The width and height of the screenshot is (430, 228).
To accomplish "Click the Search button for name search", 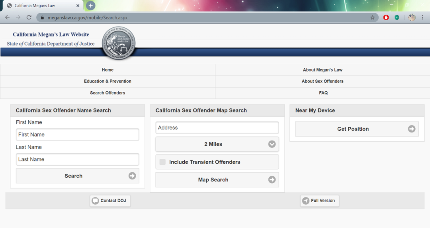I will 77,176.
